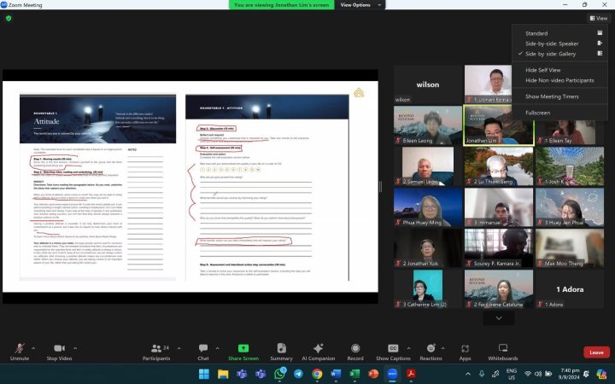The image size is (615, 384).
Task: Choose Side-by-side: Gallery view option
Action: tap(551, 54)
